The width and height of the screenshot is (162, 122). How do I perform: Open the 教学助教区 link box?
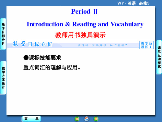pos(146,45)
